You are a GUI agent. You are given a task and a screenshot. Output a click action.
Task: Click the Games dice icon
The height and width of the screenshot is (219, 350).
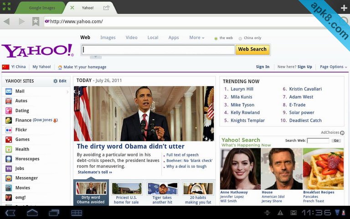tap(9, 140)
